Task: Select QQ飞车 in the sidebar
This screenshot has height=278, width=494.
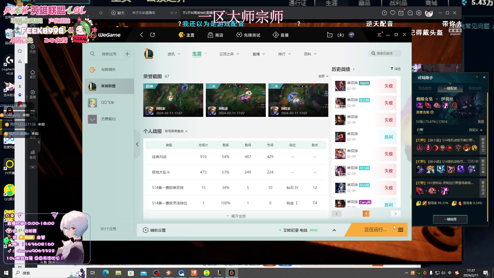Action: tap(109, 102)
